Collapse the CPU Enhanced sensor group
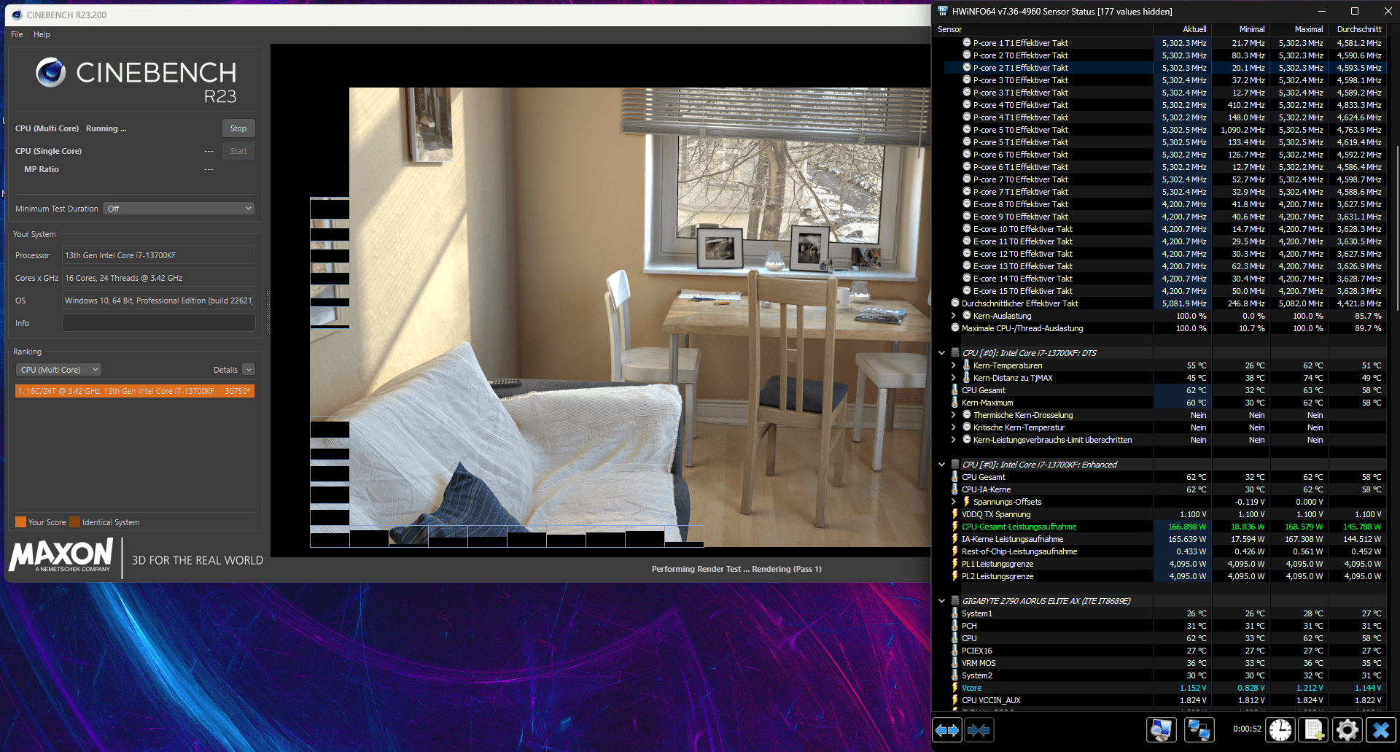 [x=941, y=465]
